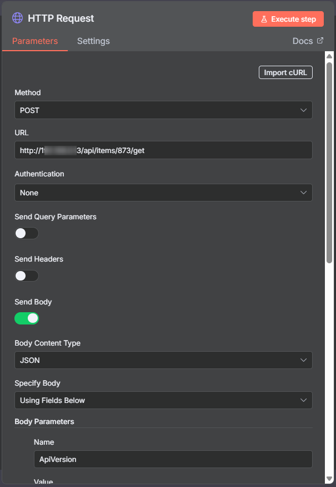Enable Send Query Parameters toggle
This screenshot has height=487, width=336.
[x=27, y=233]
